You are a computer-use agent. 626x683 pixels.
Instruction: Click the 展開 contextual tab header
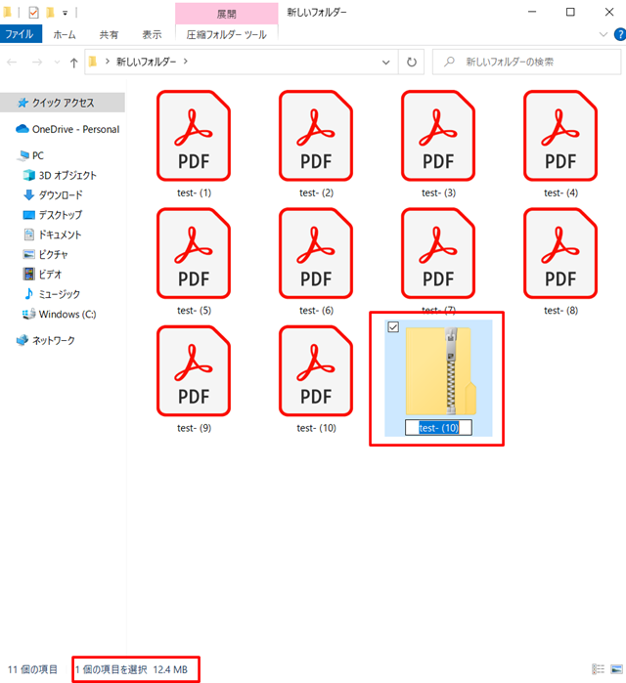(227, 14)
